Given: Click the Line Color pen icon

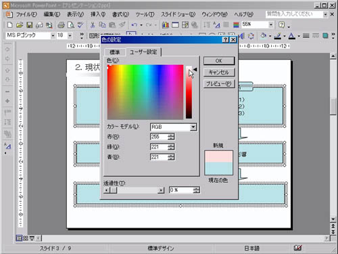Looking at the screenshot, I should point(278,35).
